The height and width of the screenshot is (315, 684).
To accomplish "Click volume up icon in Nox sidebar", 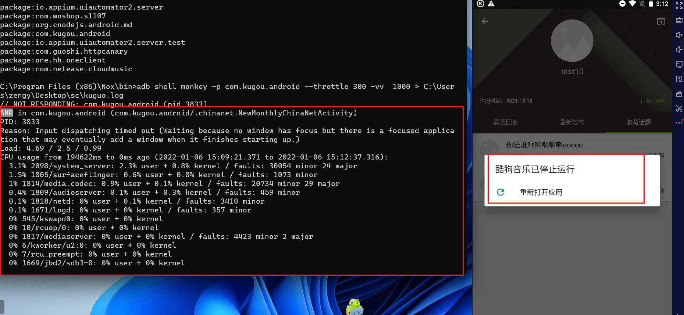I will (x=679, y=35).
